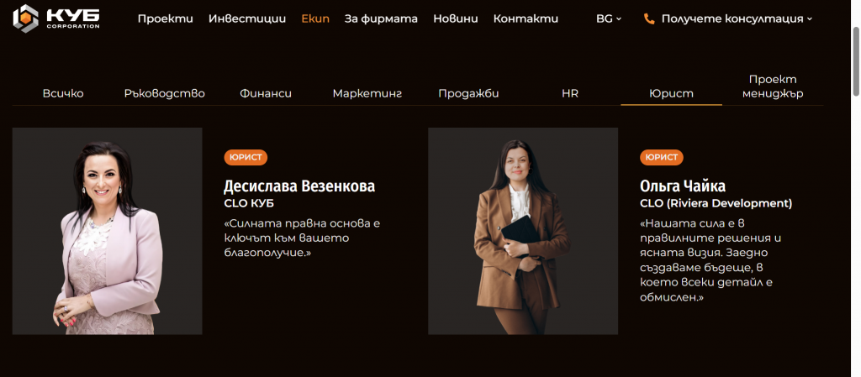
Task: Filter team by Маркетинг tab
Action: coord(367,94)
